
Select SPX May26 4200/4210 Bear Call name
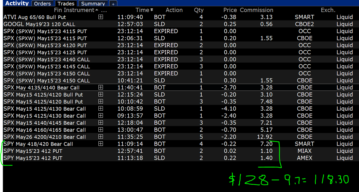coord(45,137)
